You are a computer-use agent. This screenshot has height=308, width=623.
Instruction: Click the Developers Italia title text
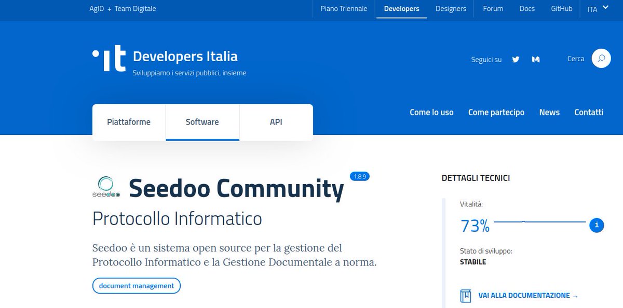click(x=185, y=56)
